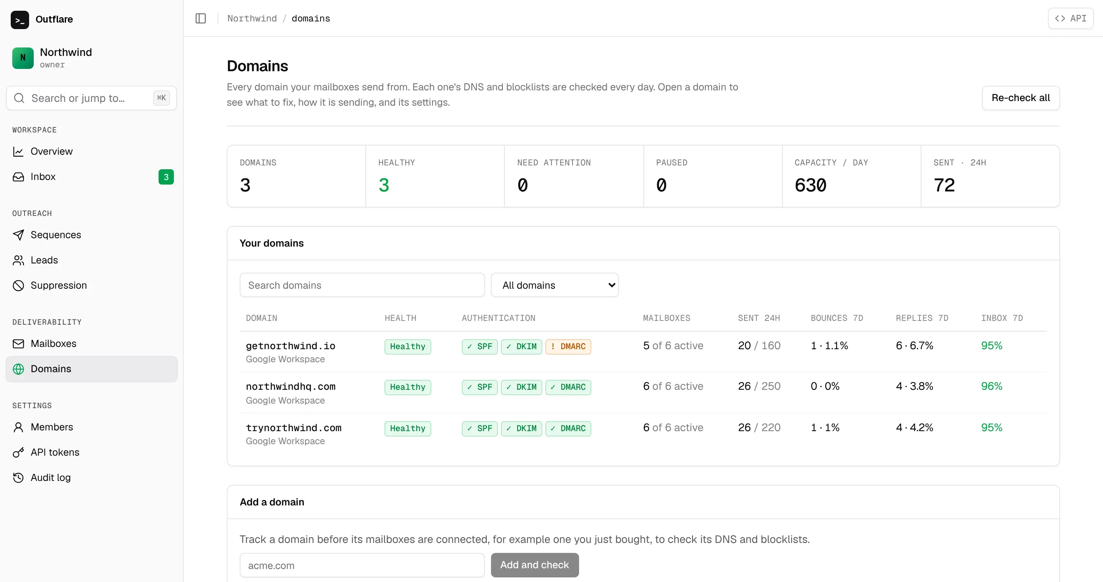Click the Mailboxes envelope icon
Viewport: 1103px width, 582px height.
(18, 343)
